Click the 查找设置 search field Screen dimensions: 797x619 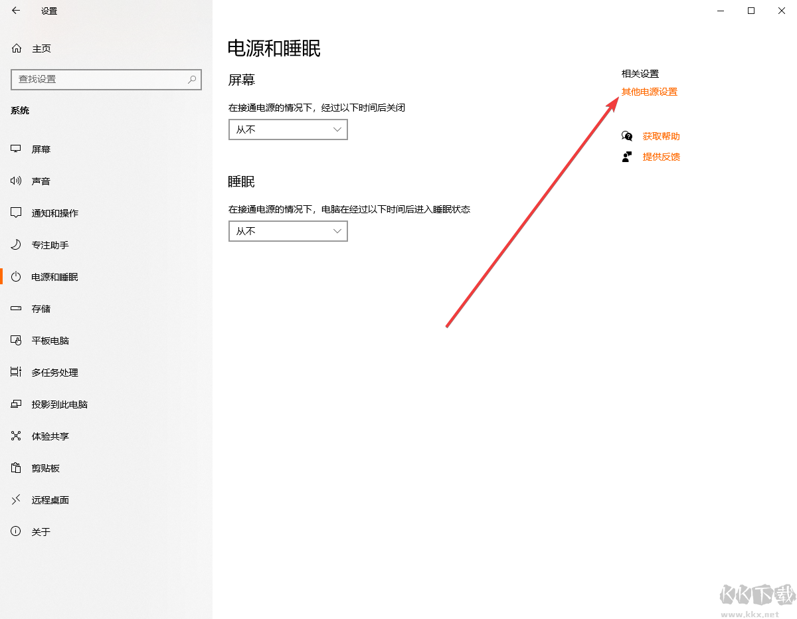(x=106, y=79)
